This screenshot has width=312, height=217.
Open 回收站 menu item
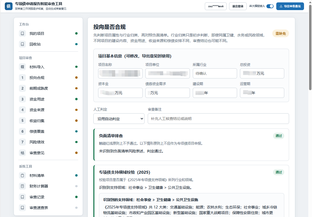tap(48, 44)
